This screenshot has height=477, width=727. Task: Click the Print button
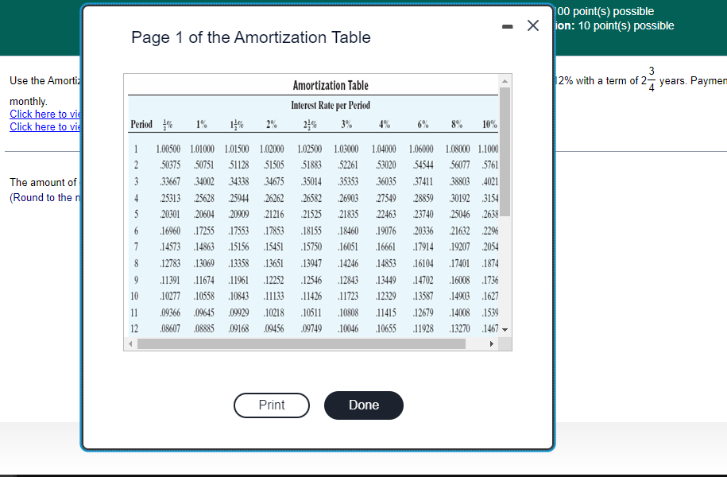pyautogui.click(x=271, y=405)
